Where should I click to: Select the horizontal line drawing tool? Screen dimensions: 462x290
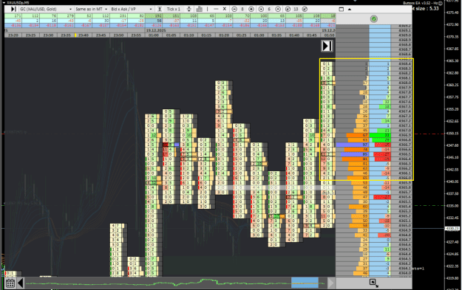pos(216,9)
